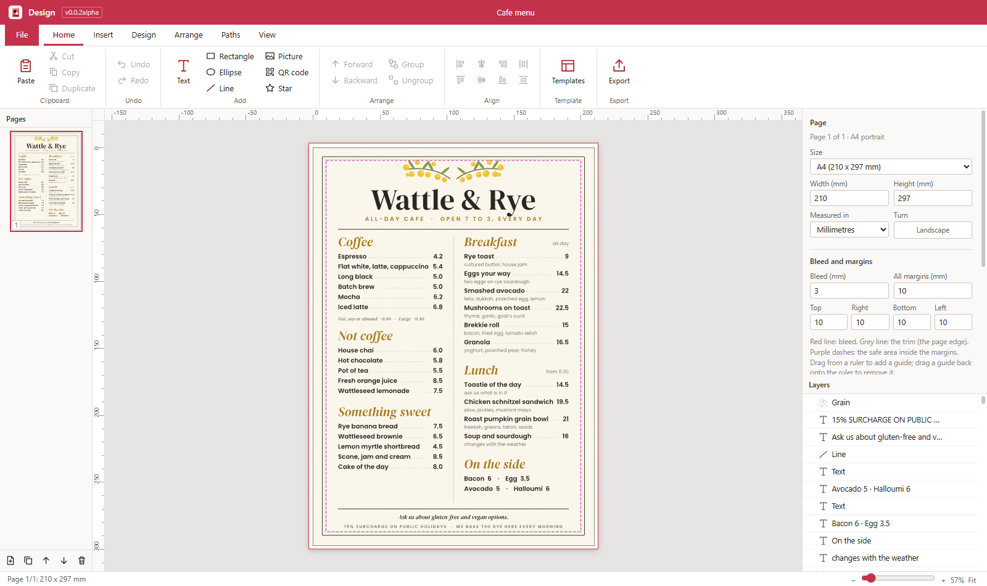Screen dimensions: 987x586
Task: Click the Bleed (mm) input field
Action: point(849,291)
